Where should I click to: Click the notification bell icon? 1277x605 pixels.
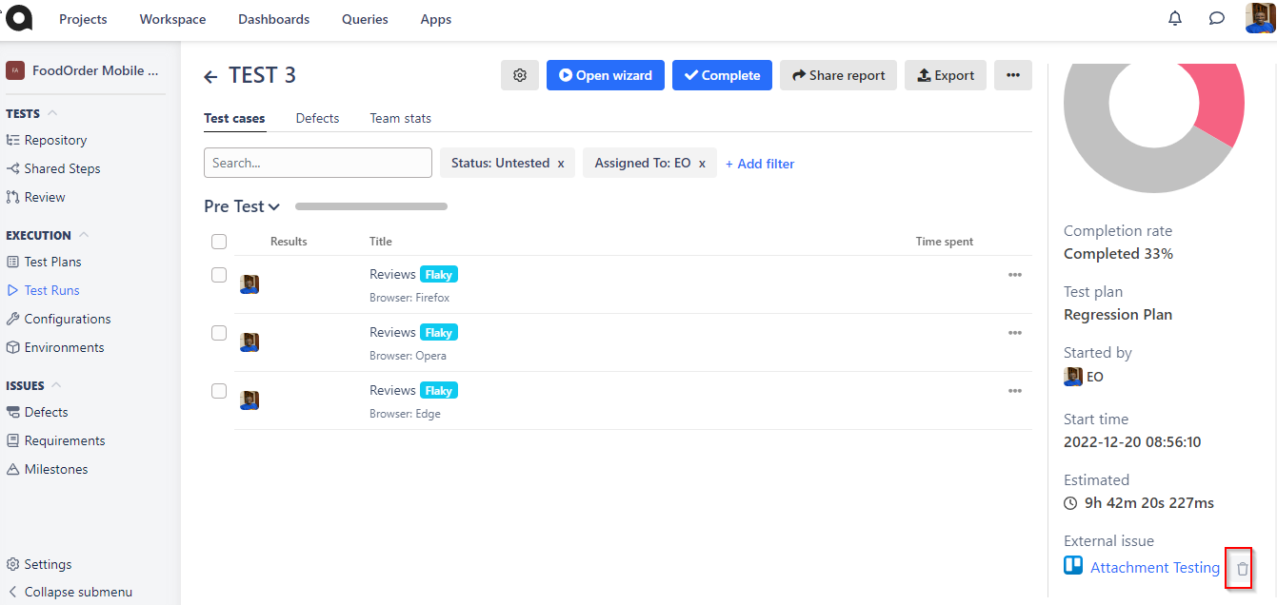click(1175, 18)
